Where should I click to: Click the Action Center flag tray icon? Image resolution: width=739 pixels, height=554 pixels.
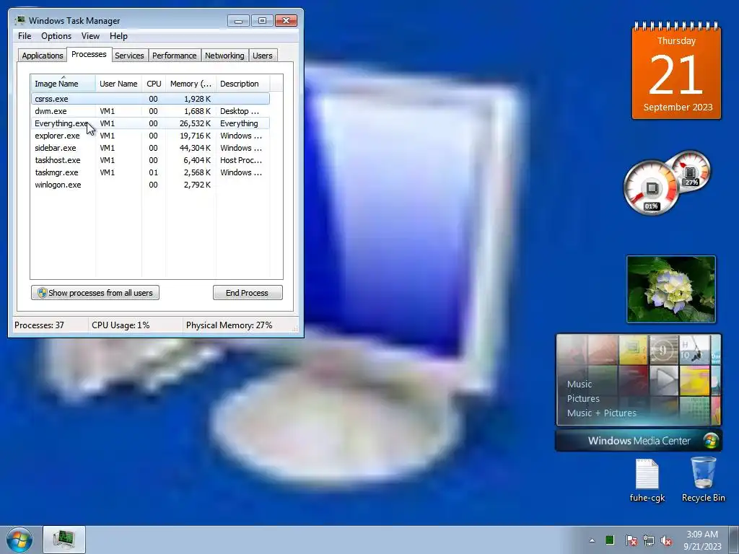pos(631,540)
